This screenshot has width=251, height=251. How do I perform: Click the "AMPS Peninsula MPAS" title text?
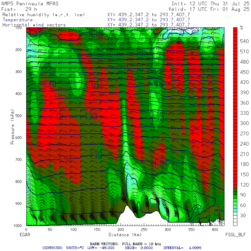(30, 4)
